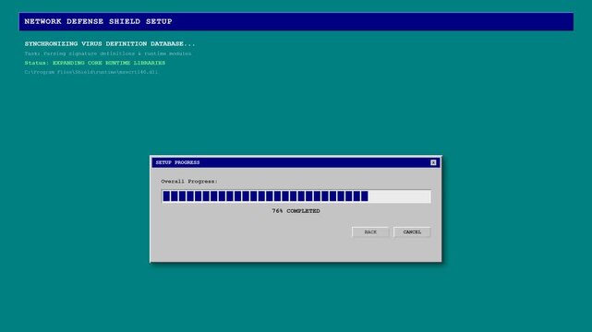Click the C:\Program Files\Shield file path line
The height and width of the screenshot is (332, 592).
click(91, 72)
